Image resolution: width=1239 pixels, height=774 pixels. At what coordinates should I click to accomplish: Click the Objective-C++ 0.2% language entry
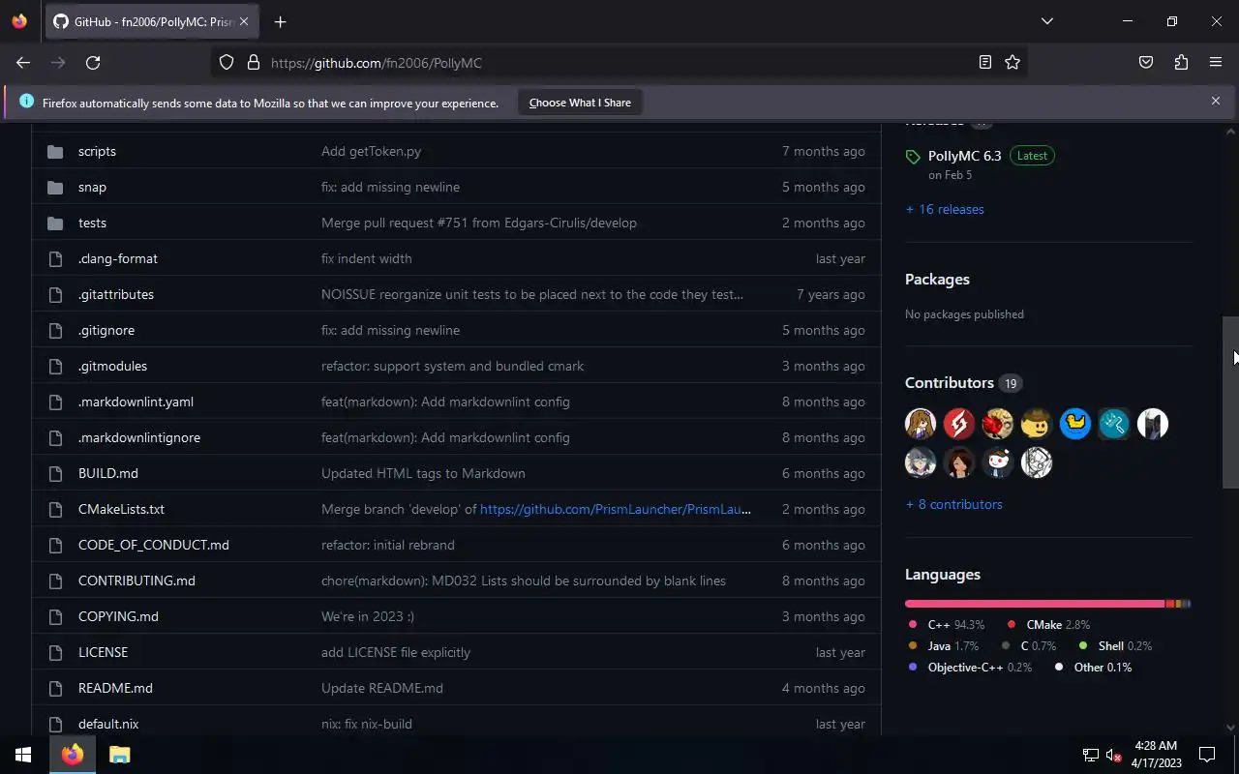click(970, 668)
